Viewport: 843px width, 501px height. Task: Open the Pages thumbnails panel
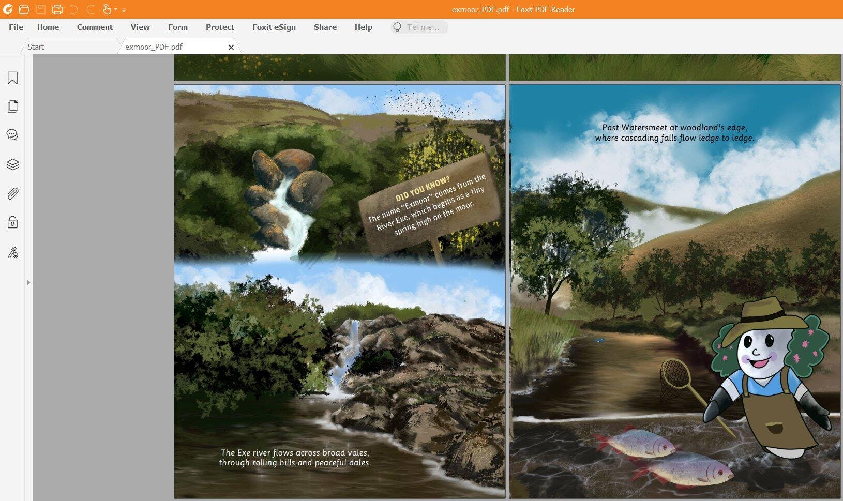point(13,107)
